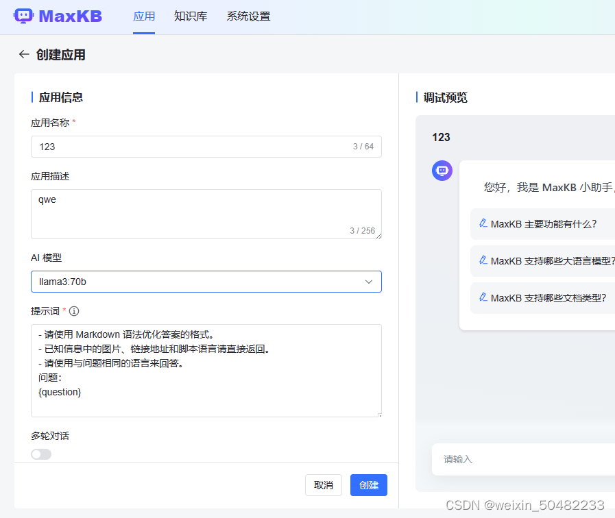Click the assistant avatar icon in preview
The width and height of the screenshot is (615, 518).
pyautogui.click(x=442, y=171)
